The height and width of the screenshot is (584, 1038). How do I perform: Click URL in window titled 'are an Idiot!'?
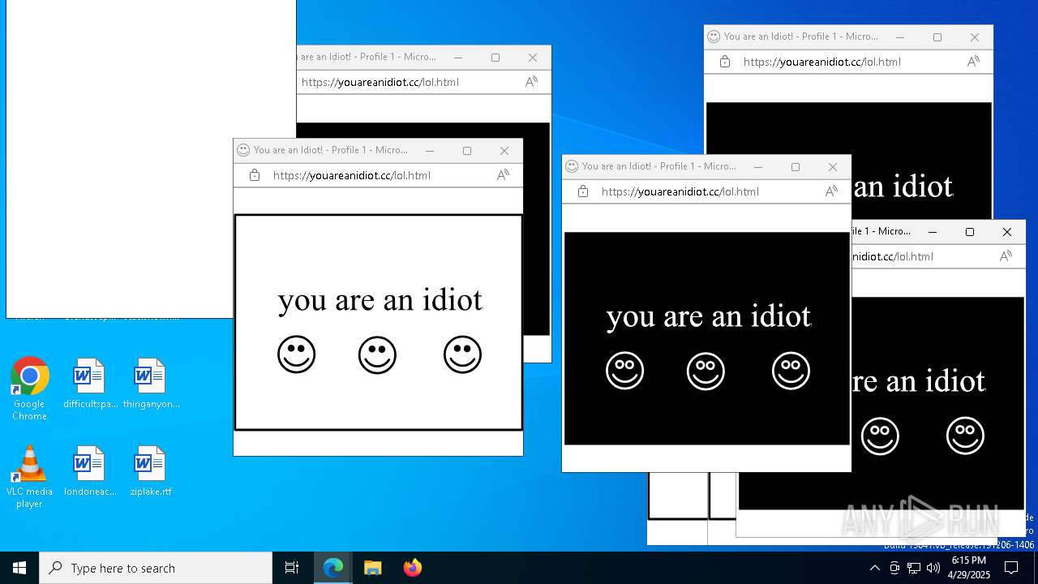(x=380, y=82)
